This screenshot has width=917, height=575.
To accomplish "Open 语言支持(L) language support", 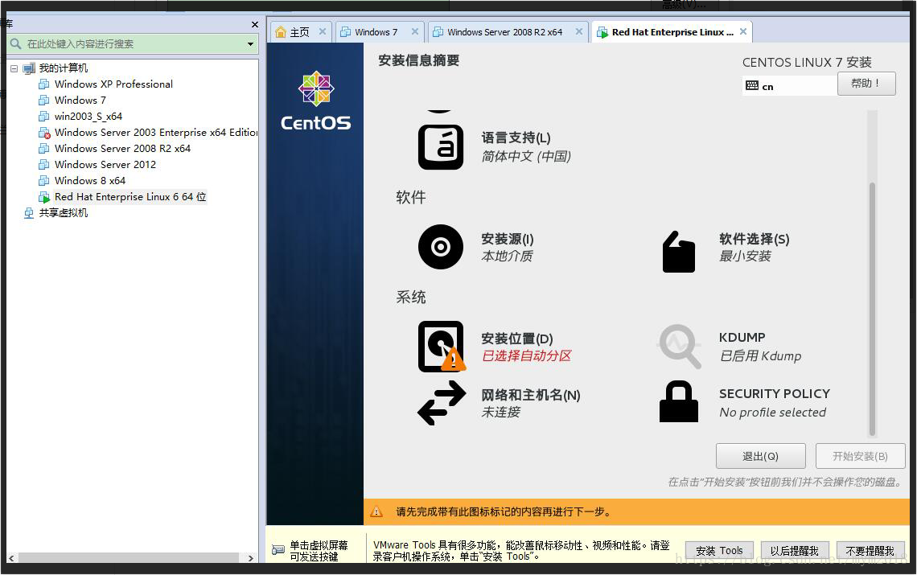I will click(x=516, y=138).
